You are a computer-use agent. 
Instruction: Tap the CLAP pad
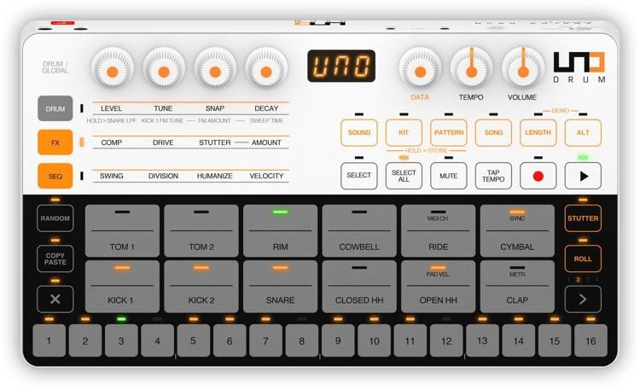tap(517, 286)
